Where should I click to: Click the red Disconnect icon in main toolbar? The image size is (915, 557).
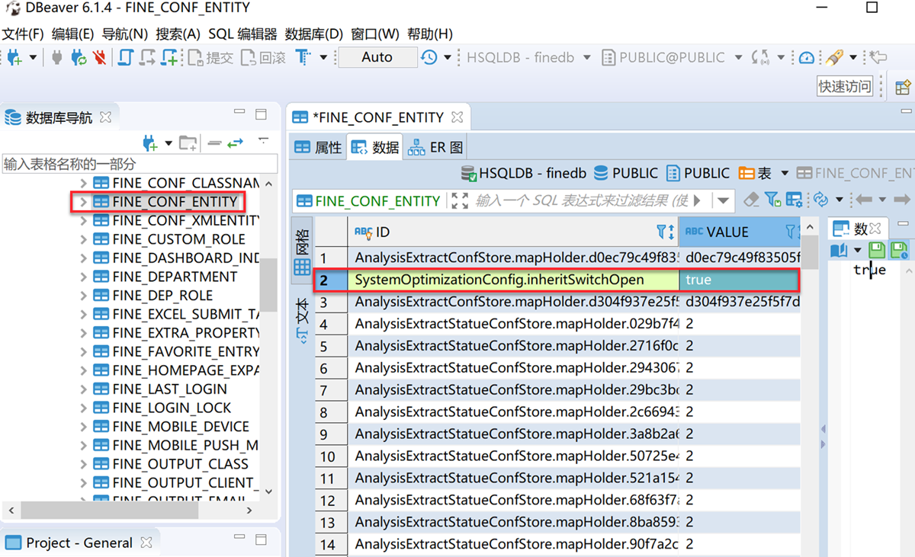point(99,57)
